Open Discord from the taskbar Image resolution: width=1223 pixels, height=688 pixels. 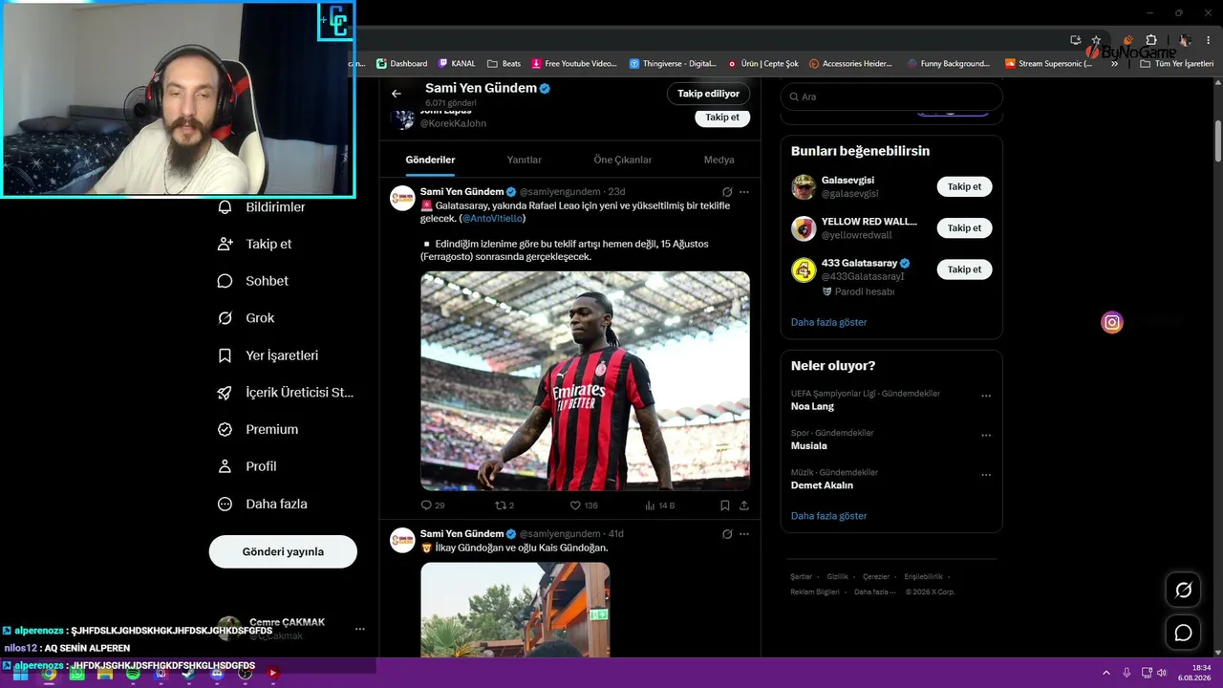[x=217, y=674]
